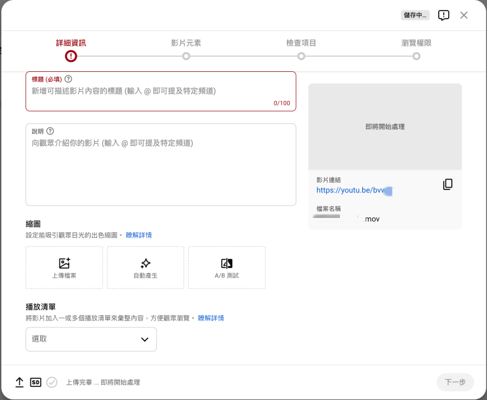
Task: Click the 縮圖 section heading
Action: pos(33,224)
